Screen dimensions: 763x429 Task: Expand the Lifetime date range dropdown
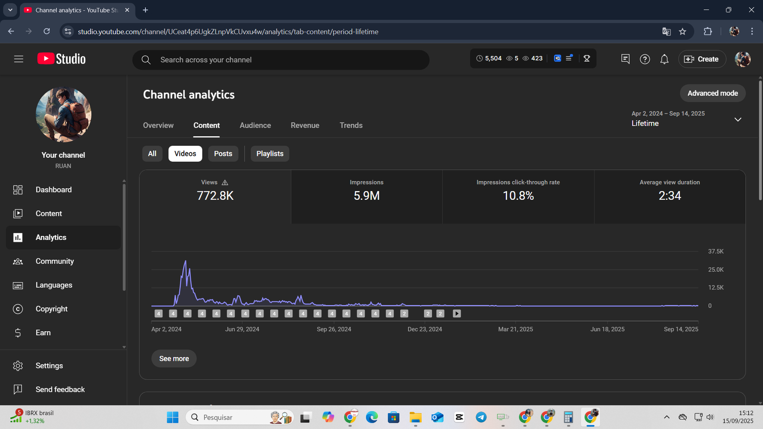click(738, 119)
